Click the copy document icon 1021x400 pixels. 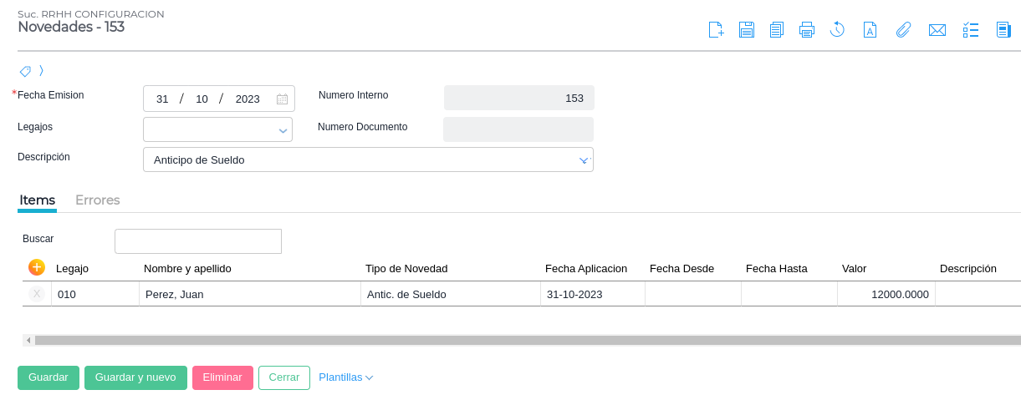click(x=777, y=30)
